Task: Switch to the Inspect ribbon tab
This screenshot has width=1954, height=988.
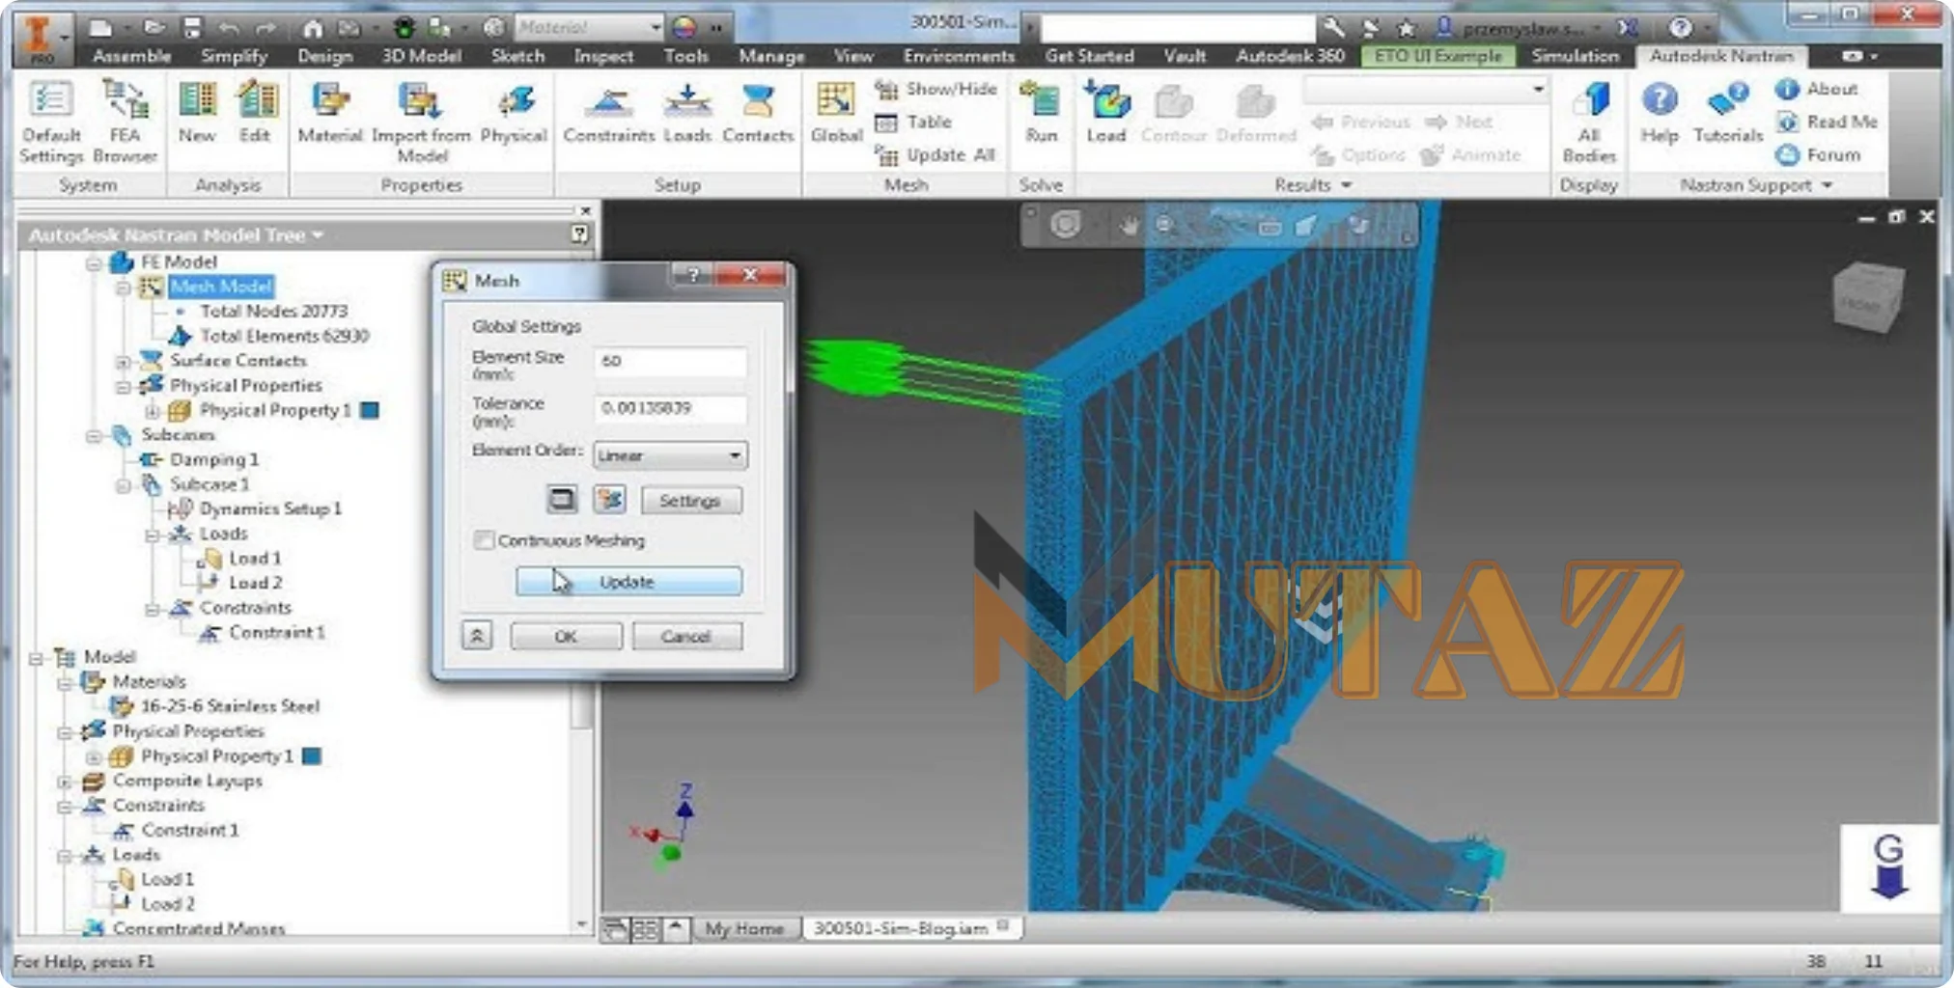Action: [x=603, y=56]
